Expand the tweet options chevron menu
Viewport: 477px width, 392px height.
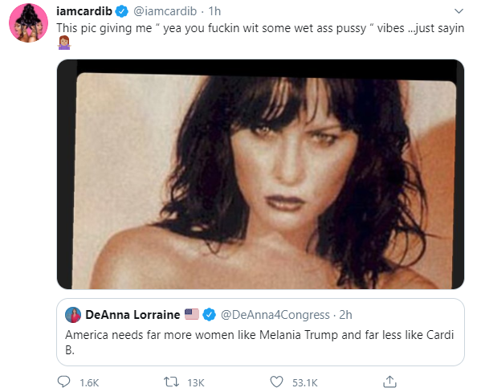(459, 11)
